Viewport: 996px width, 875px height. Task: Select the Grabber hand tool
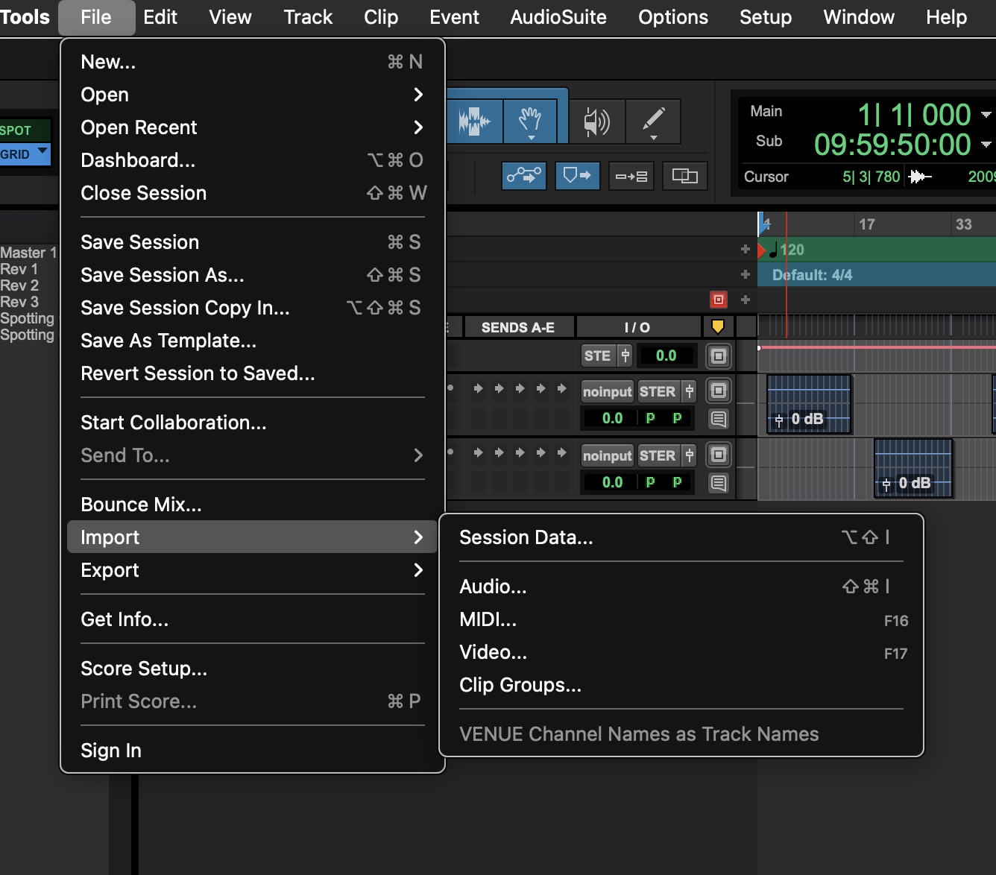[530, 120]
